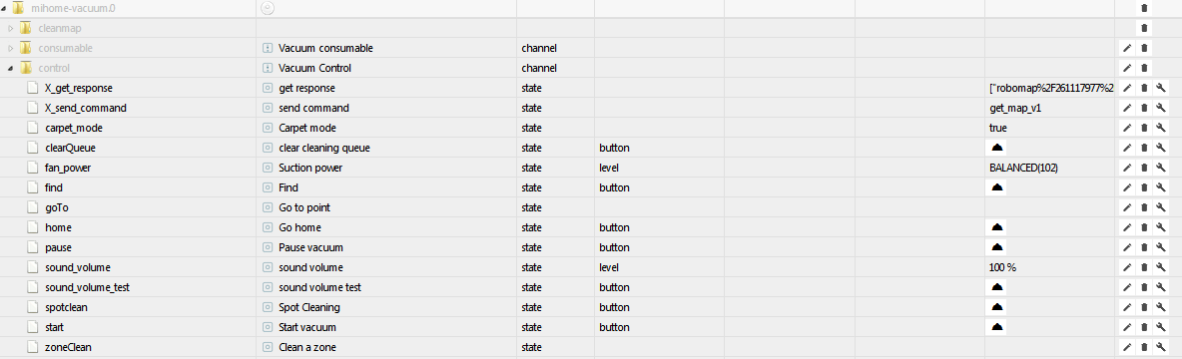Trigger the sound volume test button value
Image resolution: width=1182 pixels, height=359 pixels.
(997, 287)
